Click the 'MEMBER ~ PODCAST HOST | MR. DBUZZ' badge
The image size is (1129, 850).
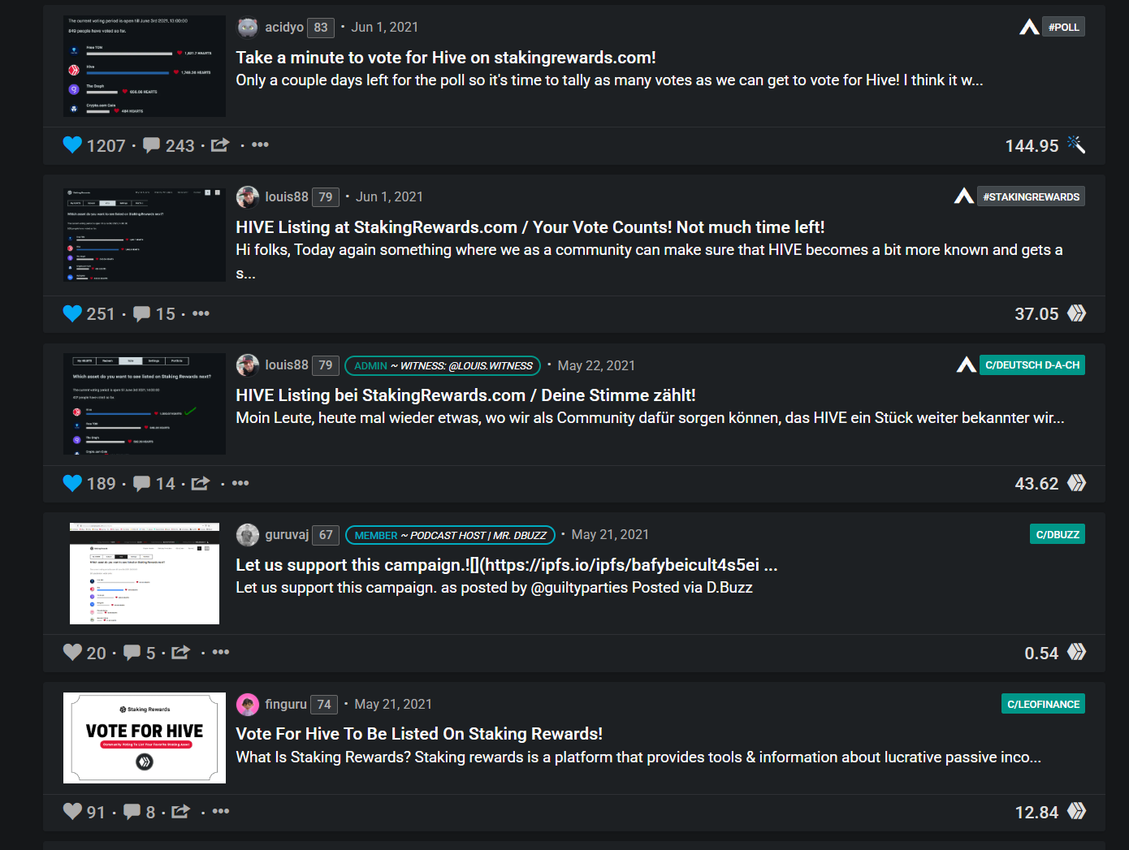click(450, 535)
